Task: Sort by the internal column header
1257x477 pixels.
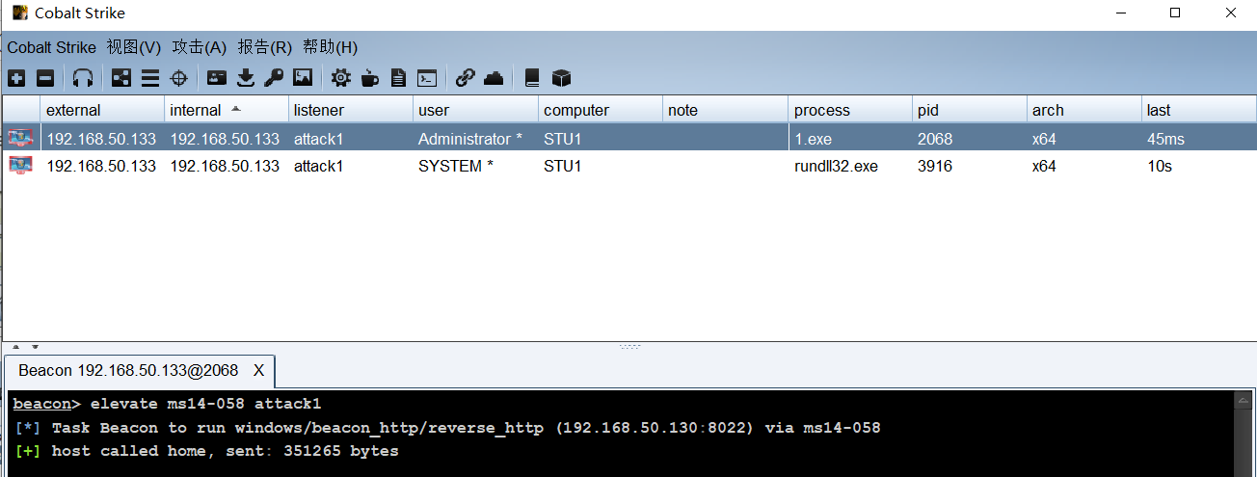Action: coord(227,110)
